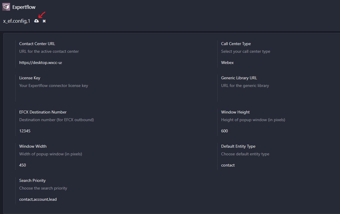Click the 600 window height value
The height and width of the screenshot is (214, 340).
pyautogui.click(x=224, y=131)
